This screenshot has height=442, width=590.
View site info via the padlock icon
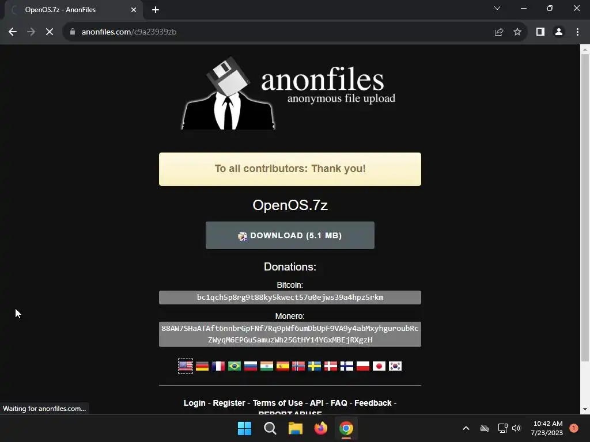pyautogui.click(x=72, y=32)
